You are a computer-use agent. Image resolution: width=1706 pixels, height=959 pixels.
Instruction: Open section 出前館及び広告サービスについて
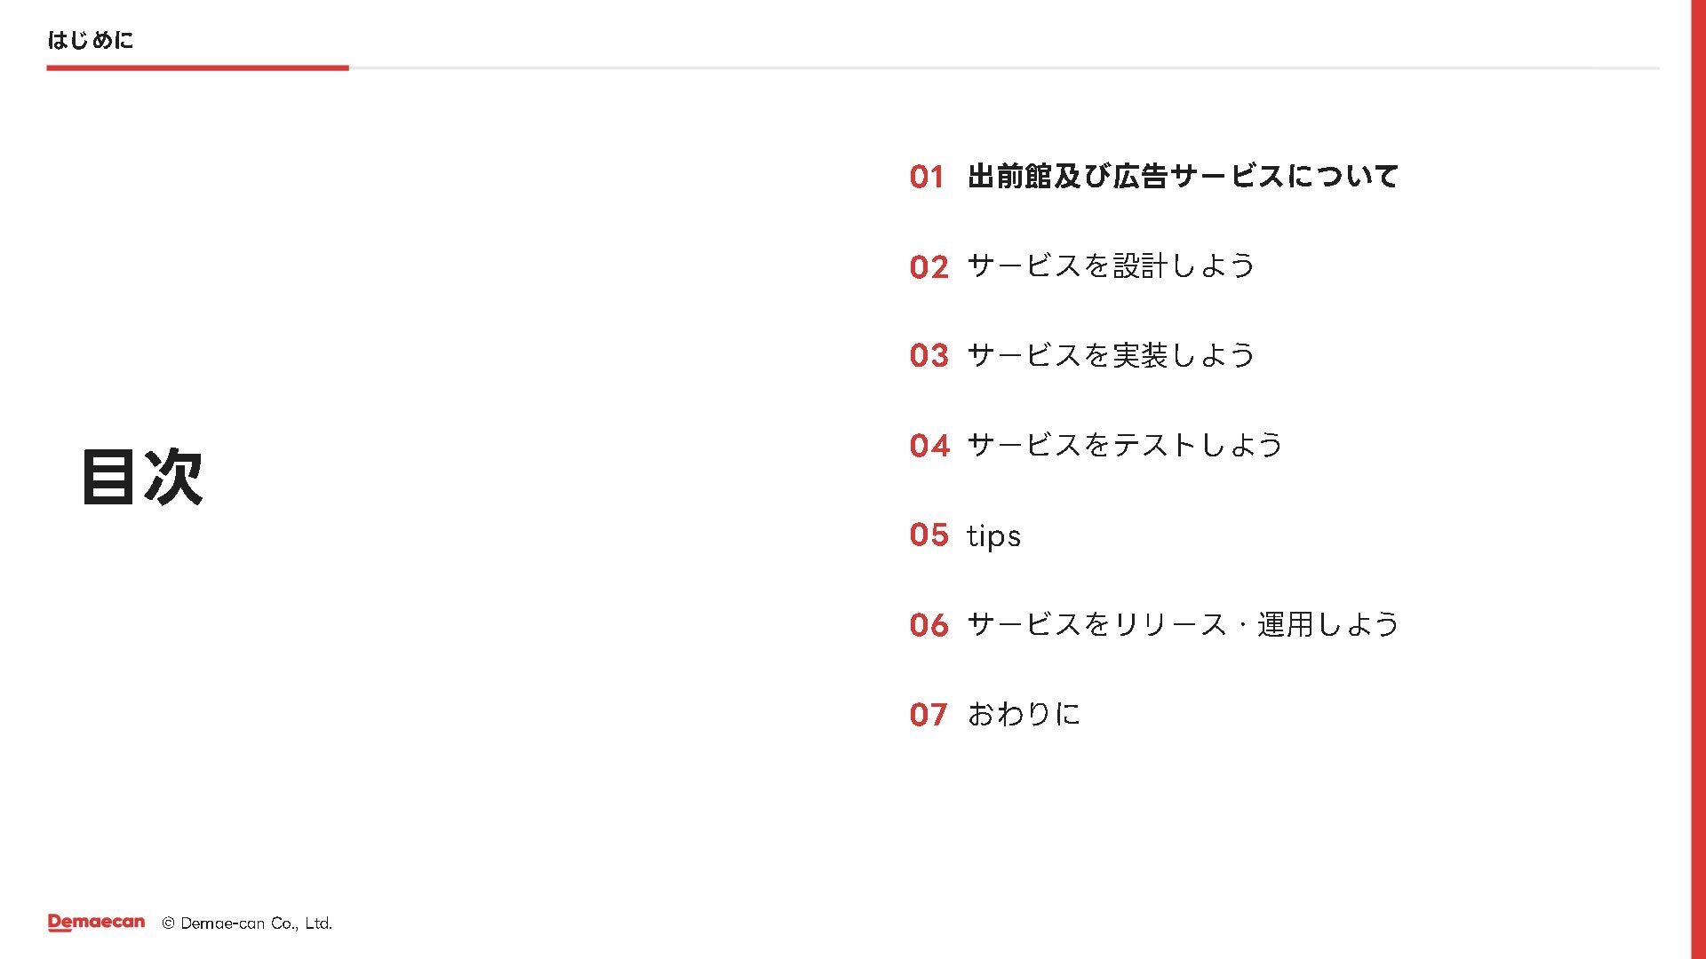[1183, 176]
